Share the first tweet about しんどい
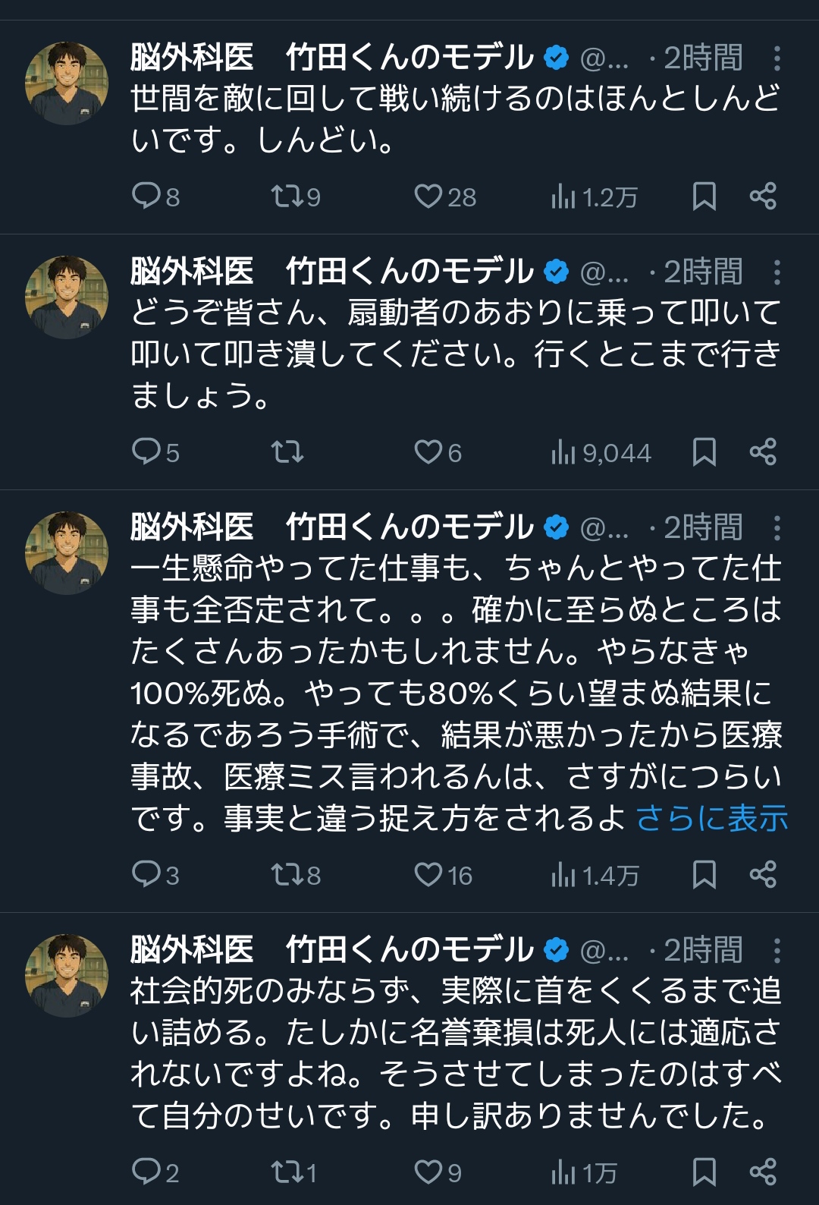The image size is (819, 1205). pos(763,196)
